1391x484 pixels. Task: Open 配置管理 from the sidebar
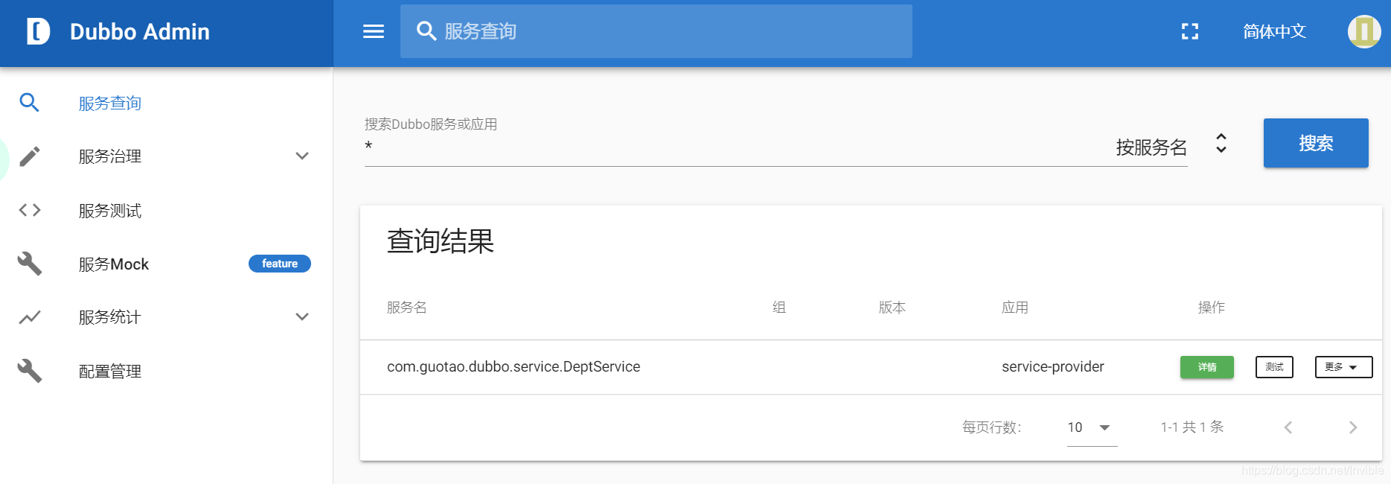[110, 372]
